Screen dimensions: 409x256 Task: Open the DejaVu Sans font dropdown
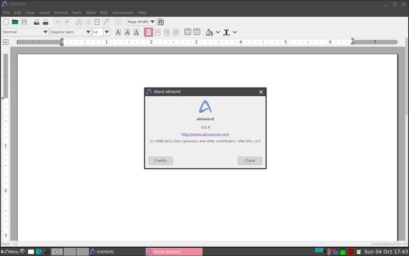coord(70,32)
